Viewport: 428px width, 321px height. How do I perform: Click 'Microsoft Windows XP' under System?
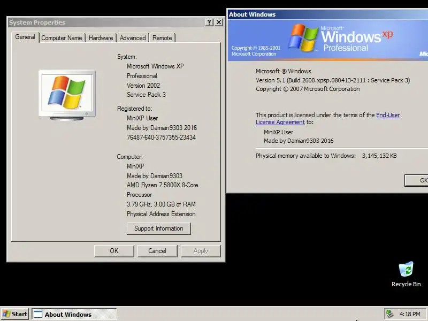click(x=155, y=66)
